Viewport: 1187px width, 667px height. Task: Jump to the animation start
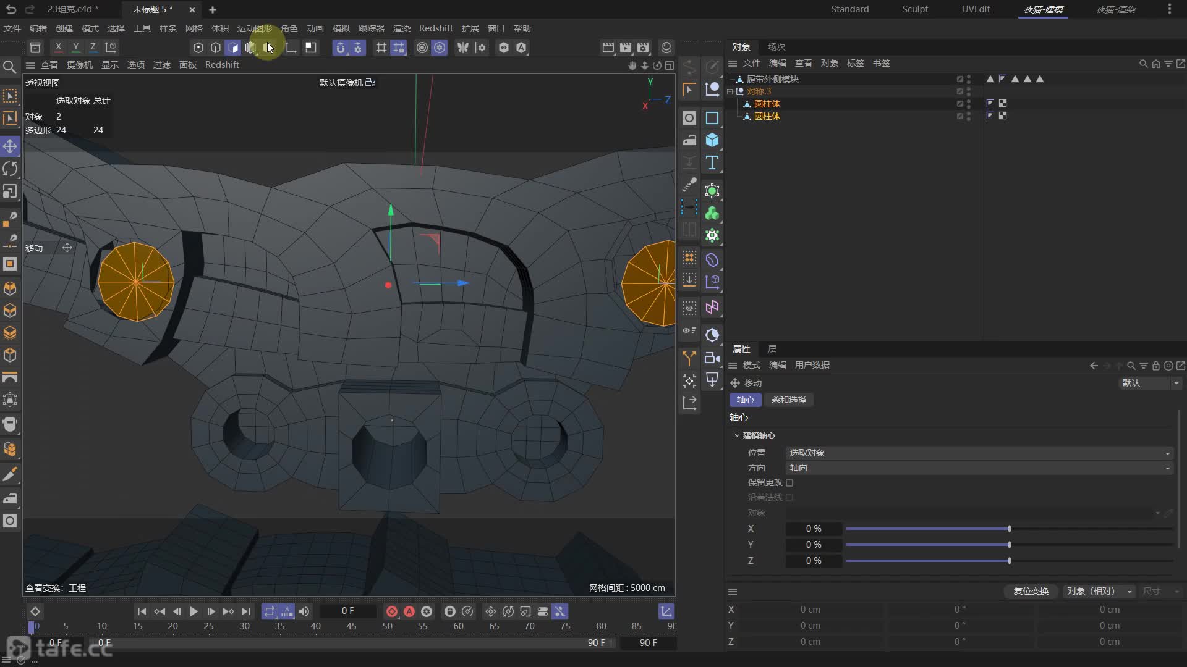pos(142,611)
